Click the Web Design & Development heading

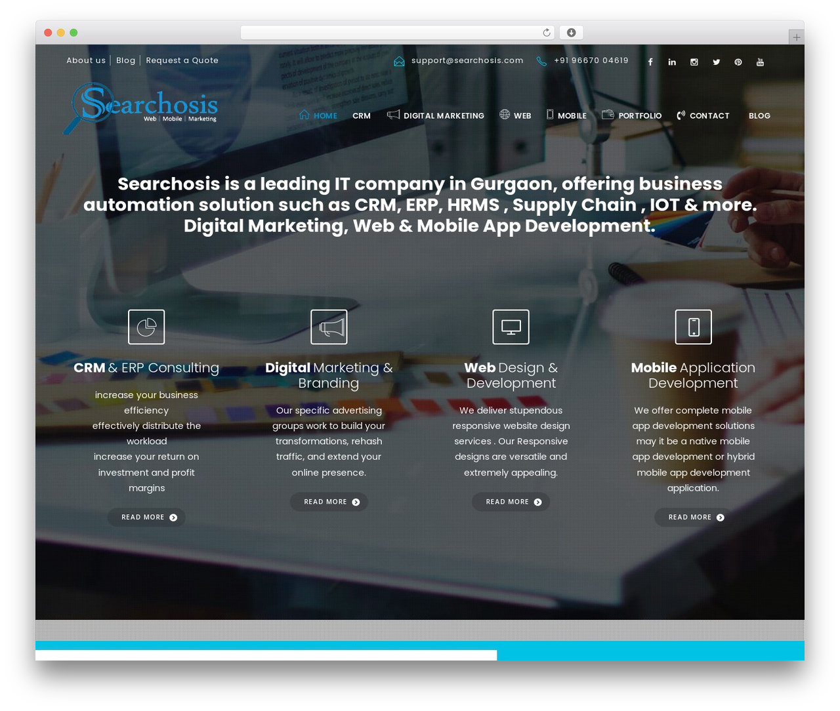coord(511,375)
